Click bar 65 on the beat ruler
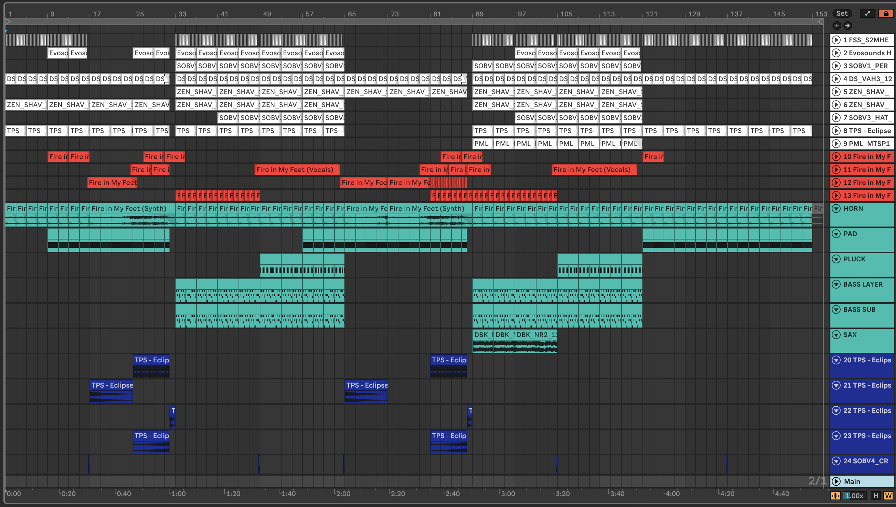896x507 pixels. click(352, 14)
